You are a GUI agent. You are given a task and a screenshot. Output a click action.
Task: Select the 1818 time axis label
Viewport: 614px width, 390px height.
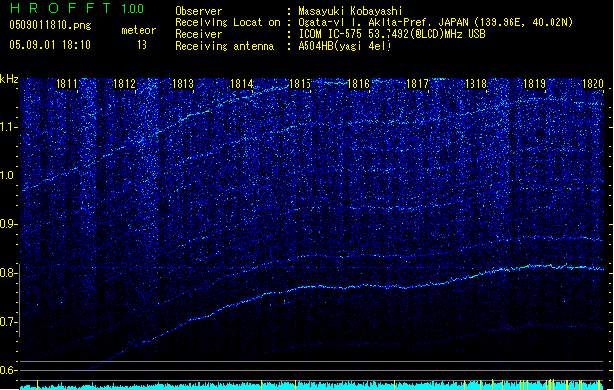coord(475,84)
